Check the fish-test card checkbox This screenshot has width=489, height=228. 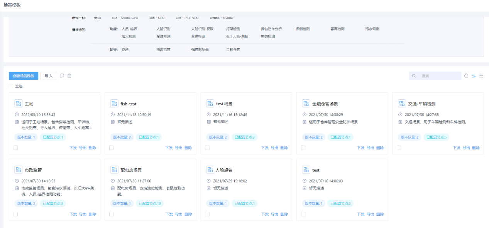112,148
